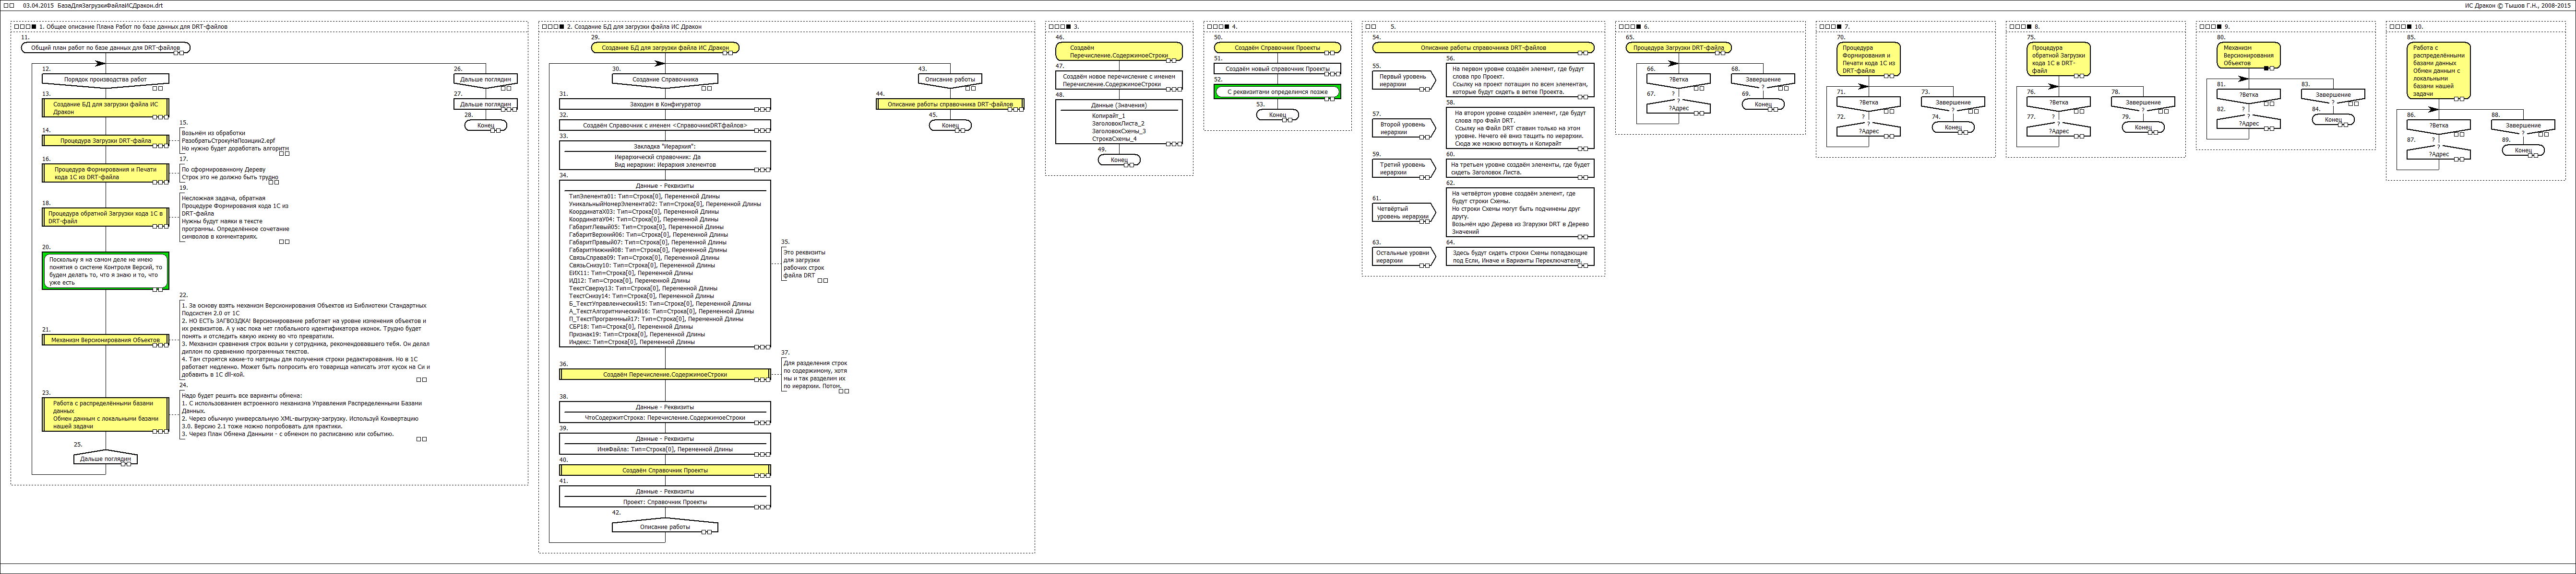Select node 42 'Описание работы' address

click(x=665, y=526)
